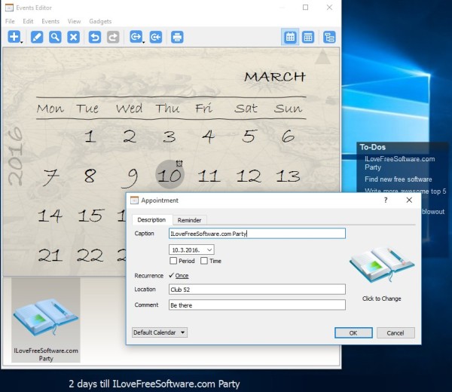Image resolution: width=452 pixels, height=392 pixels.
Task: Click Find new free software in To-Dos gadget
Action: click(x=399, y=179)
